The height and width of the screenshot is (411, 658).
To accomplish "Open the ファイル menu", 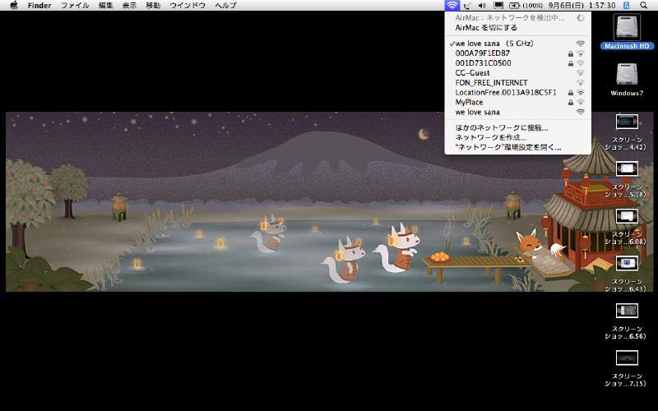I will [75, 6].
